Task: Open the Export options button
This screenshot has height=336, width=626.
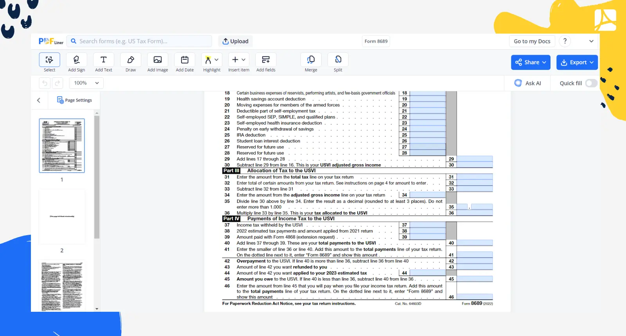Action: tap(577, 63)
